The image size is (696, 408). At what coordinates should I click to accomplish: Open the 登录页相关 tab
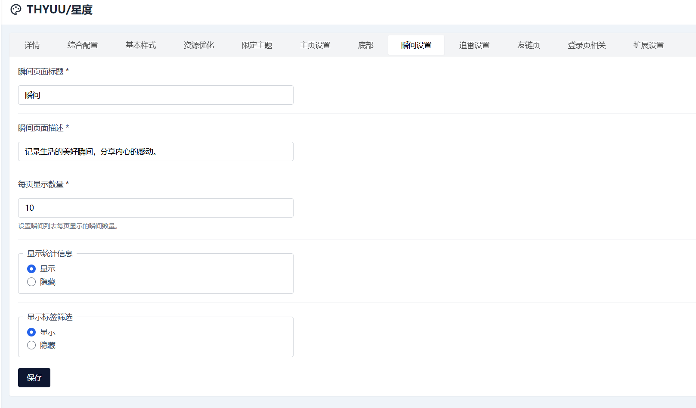[587, 45]
